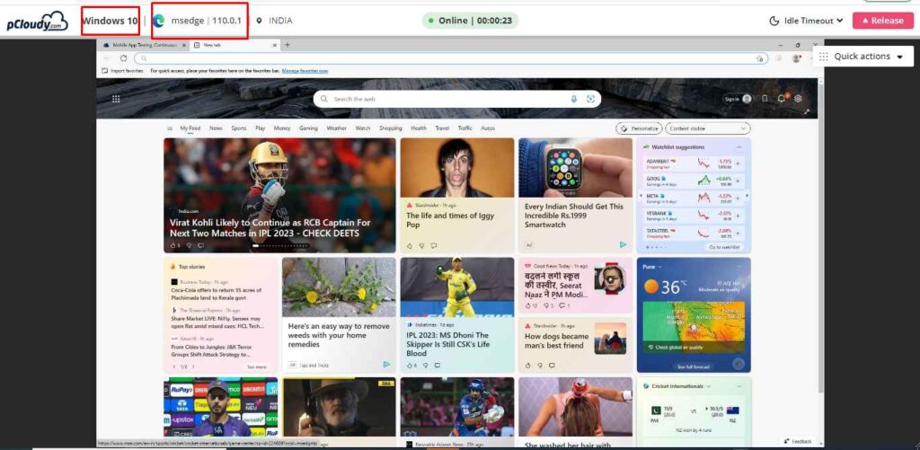This screenshot has height=450, width=920.
Task: Open the Quick actions dropdown
Action: (x=862, y=57)
